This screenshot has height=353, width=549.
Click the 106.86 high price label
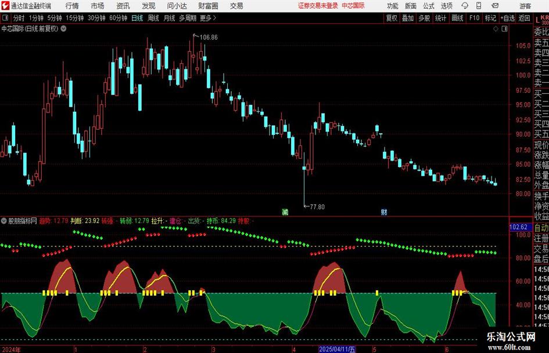click(209, 37)
